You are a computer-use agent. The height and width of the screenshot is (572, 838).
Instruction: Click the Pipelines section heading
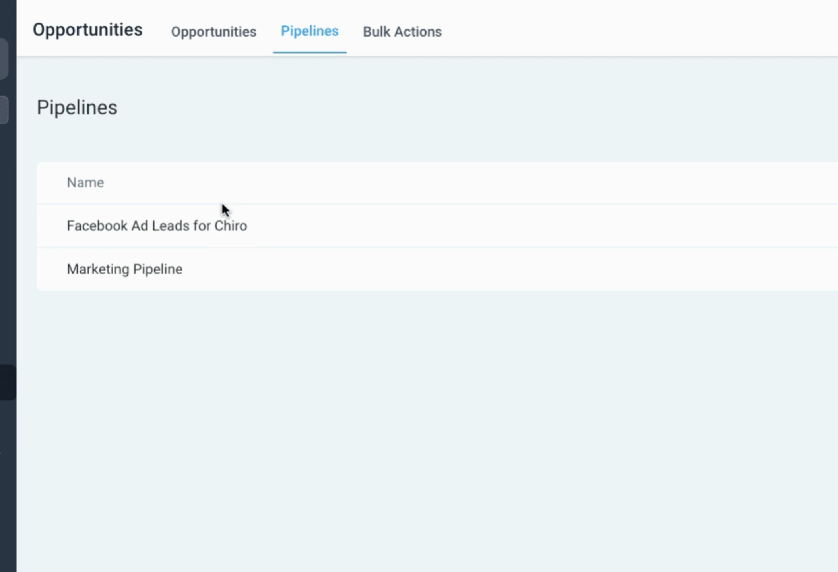tap(77, 108)
